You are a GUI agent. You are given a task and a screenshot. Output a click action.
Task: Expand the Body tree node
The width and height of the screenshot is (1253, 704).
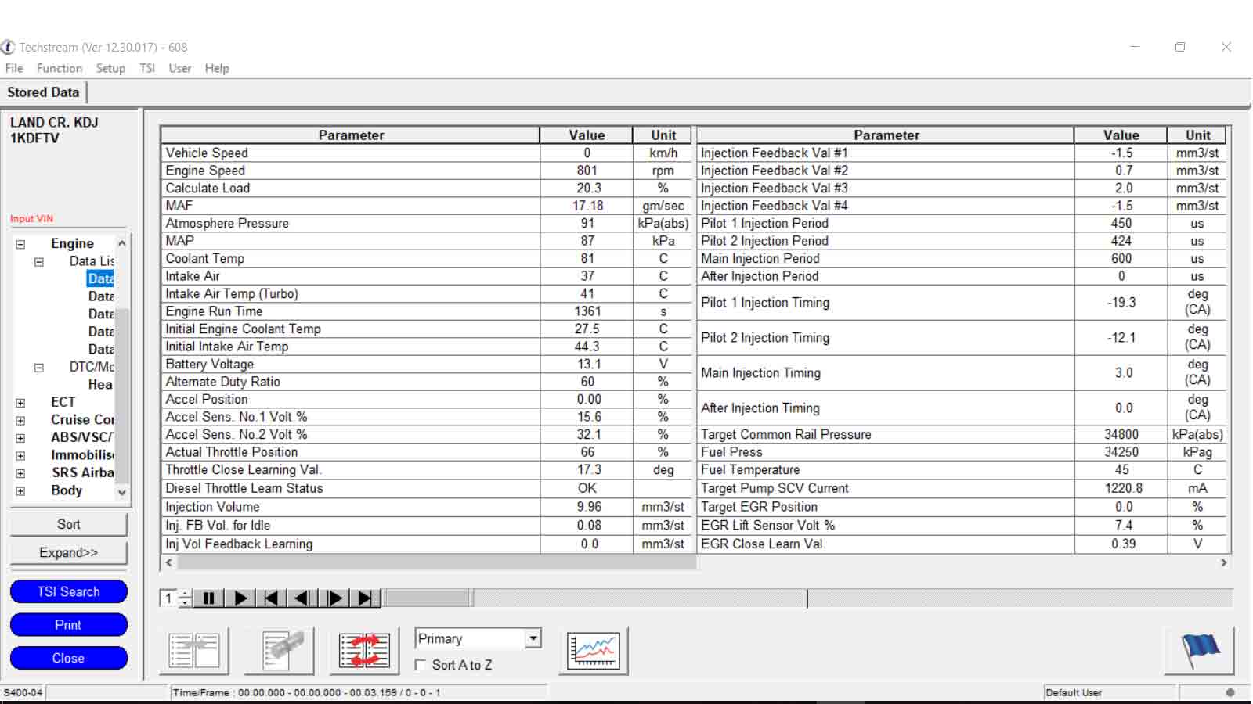pyautogui.click(x=20, y=491)
